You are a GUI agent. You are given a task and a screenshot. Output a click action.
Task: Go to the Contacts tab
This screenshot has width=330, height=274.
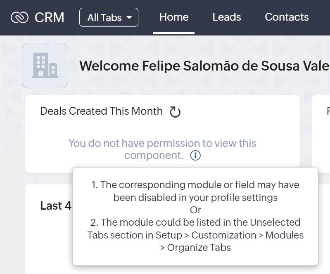point(287,17)
